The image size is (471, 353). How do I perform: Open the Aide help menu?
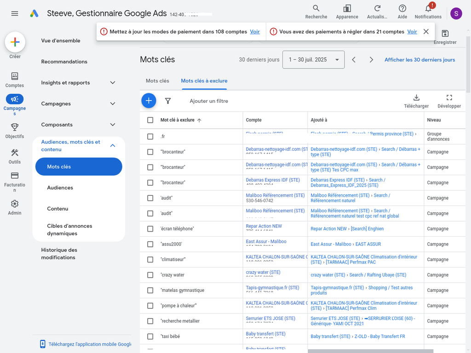[x=402, y=12]
